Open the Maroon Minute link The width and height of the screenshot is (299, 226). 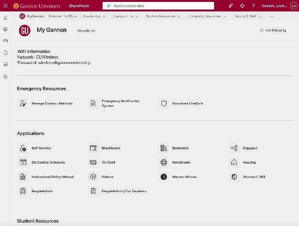pyautogui.click(x=185, y=177)
